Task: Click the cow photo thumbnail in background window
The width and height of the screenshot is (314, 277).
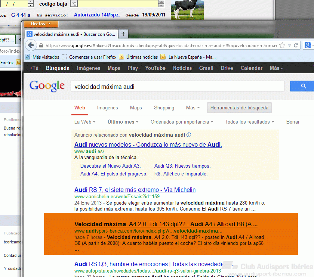Action: click(x=187, y=10)
